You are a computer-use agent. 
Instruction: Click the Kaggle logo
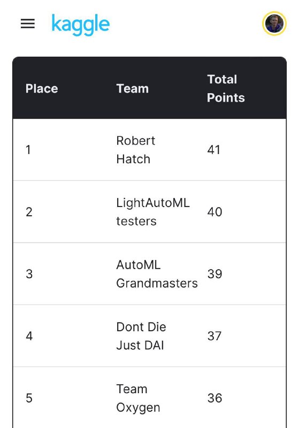pyautogui.click(x=80, y=25)
